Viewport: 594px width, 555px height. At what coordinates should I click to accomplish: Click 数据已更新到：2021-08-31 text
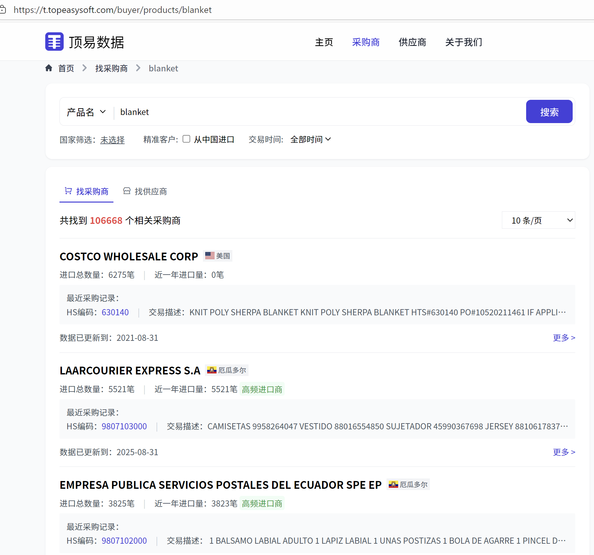[109, 338]
